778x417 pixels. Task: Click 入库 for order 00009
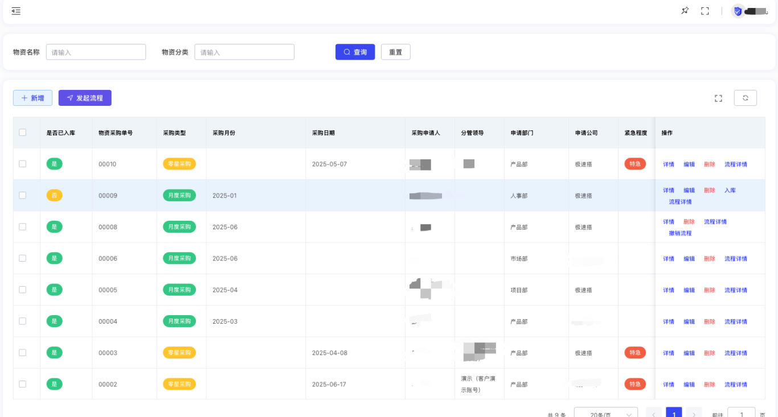[730, 191]
